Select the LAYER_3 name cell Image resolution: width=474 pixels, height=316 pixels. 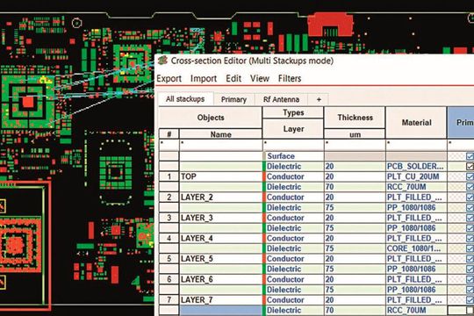pos(220,218)
